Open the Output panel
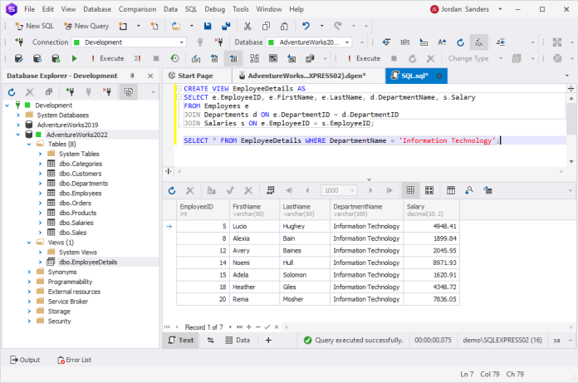The image size is (578, 383). point(25,360)
